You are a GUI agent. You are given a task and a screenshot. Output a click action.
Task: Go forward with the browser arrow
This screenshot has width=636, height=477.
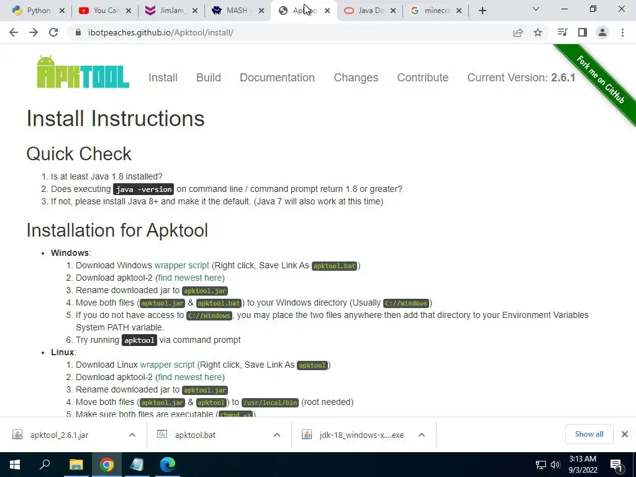(x=34, y=32)
